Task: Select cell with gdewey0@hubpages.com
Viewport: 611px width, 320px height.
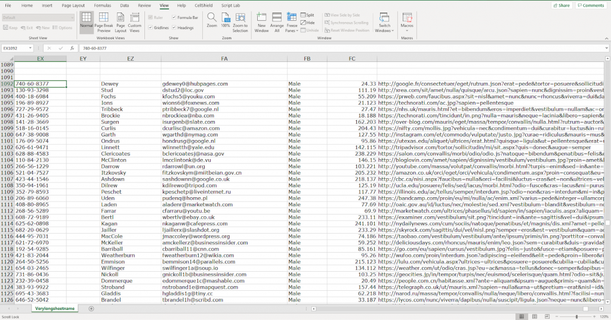Action: [224, 83]
